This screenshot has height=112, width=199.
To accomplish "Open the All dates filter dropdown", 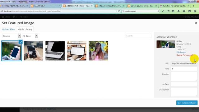I will pyautogui.click(x=30, y=36).
